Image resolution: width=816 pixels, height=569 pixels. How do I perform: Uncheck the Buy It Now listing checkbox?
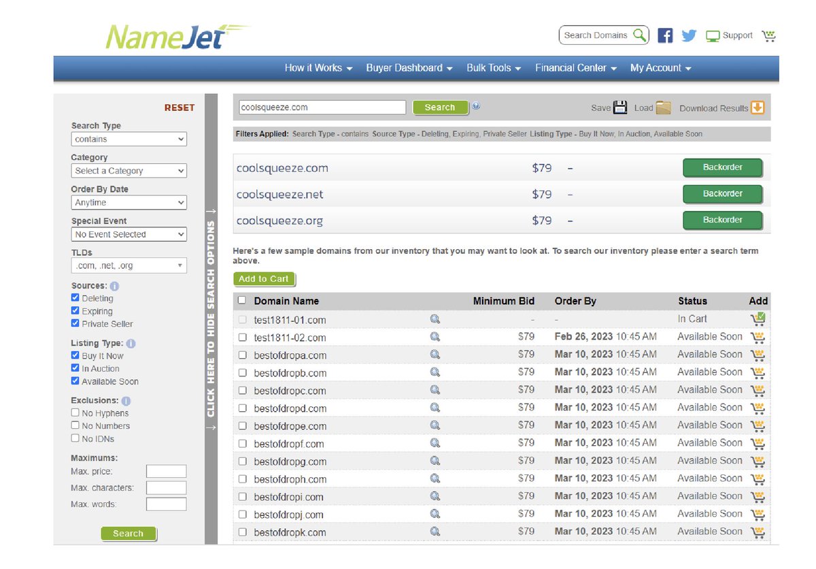(75, 355)
